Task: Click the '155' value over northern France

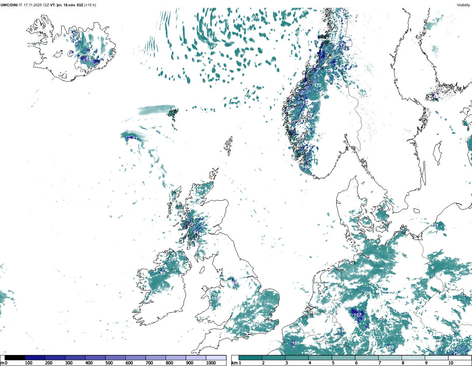Action: pyautogui.click(x=296, y=343)
